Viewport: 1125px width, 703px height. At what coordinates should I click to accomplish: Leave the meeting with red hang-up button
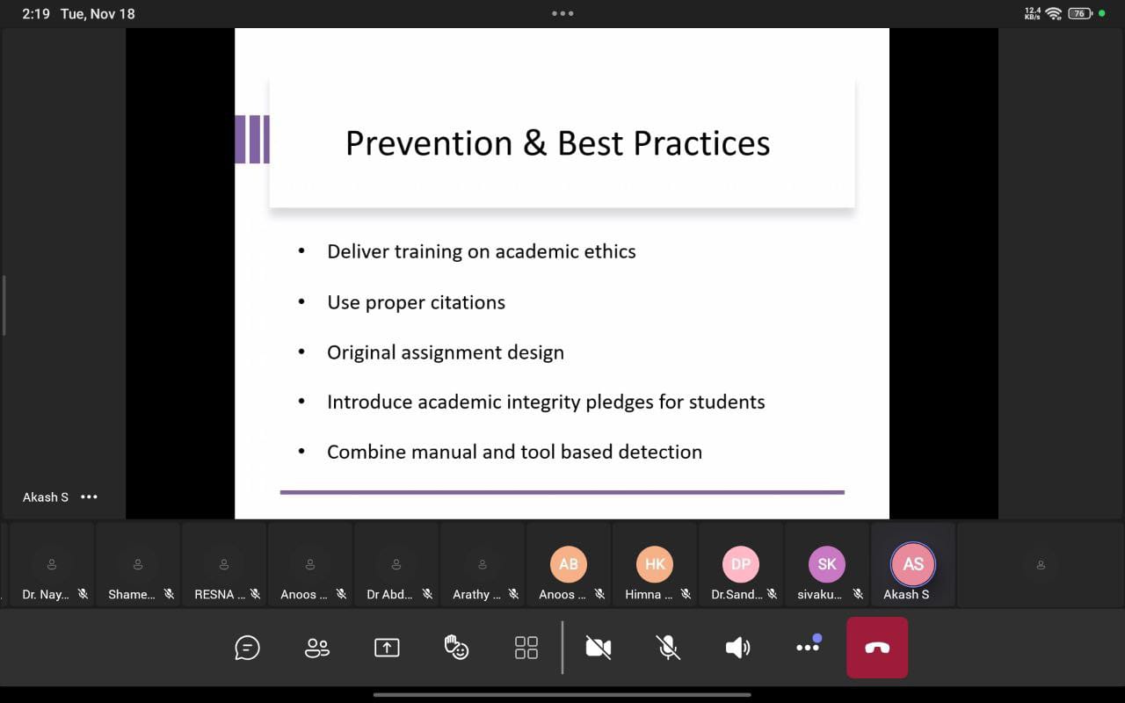876,648
